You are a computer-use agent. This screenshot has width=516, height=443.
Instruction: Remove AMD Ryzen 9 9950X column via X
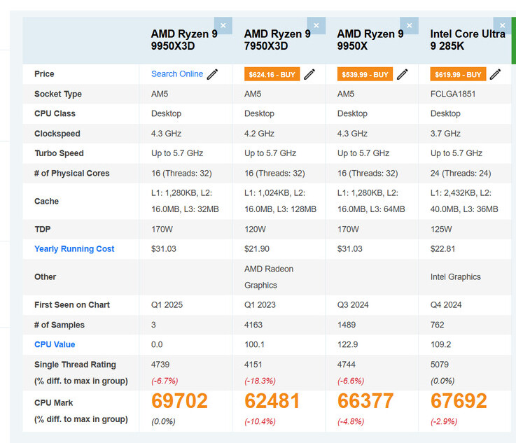point(410,26)
